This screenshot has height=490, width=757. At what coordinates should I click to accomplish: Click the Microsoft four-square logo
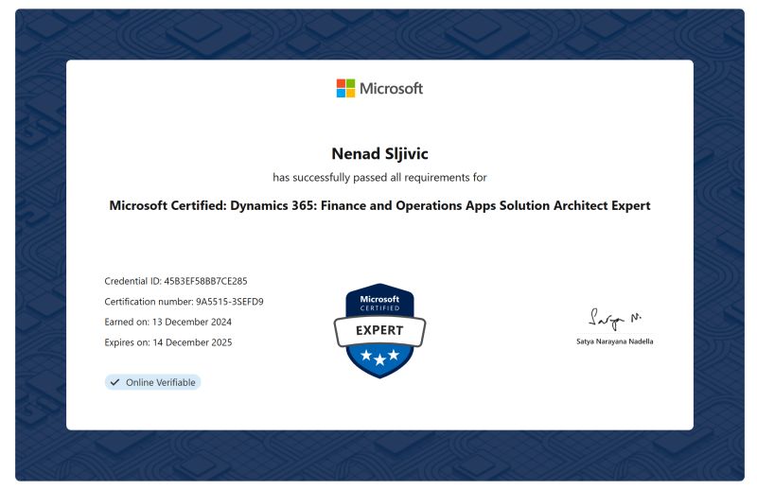(345, 88)
